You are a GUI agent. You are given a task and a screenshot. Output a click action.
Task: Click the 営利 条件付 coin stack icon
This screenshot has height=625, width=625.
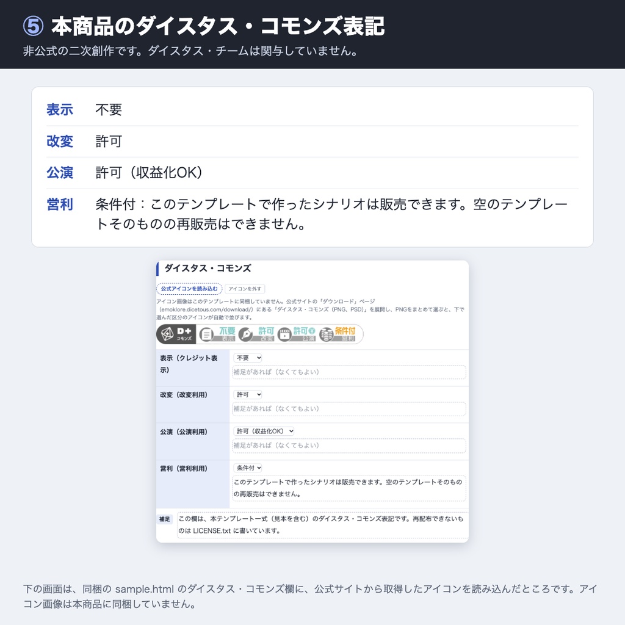point(326,334)
